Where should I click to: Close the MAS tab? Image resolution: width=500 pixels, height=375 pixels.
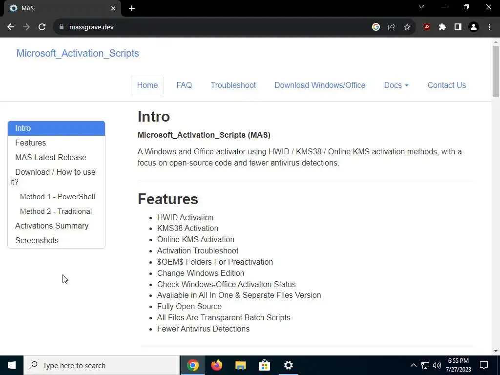pos(113,8)
